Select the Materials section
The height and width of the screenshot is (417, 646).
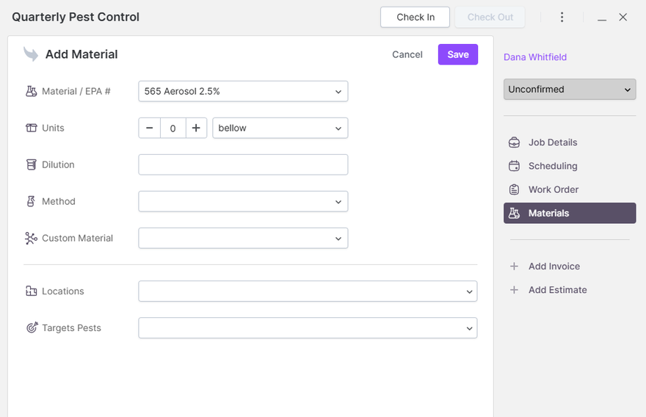570,213
